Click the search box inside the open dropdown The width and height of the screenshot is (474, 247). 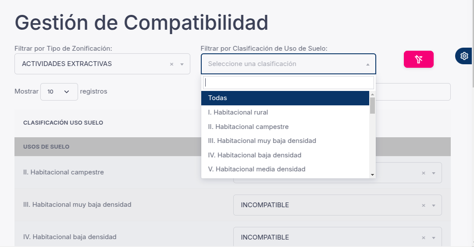pos(289,83)
